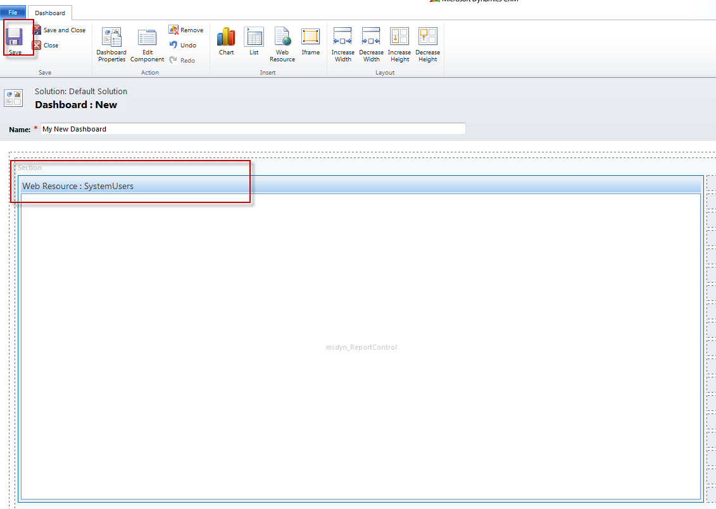Close the dashboard editor via Close button
716x509 pixels.
[x=46, y=46]
